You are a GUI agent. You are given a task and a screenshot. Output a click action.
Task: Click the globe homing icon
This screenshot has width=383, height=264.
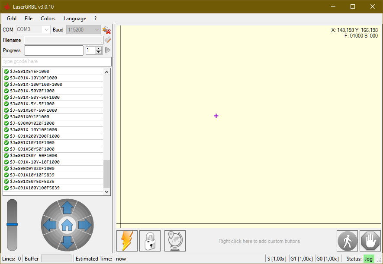(x=174, y=241)
